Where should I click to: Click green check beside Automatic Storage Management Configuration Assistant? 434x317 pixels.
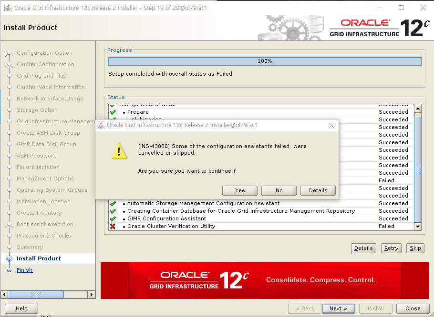pyautogui.click(x=113, y=204)
